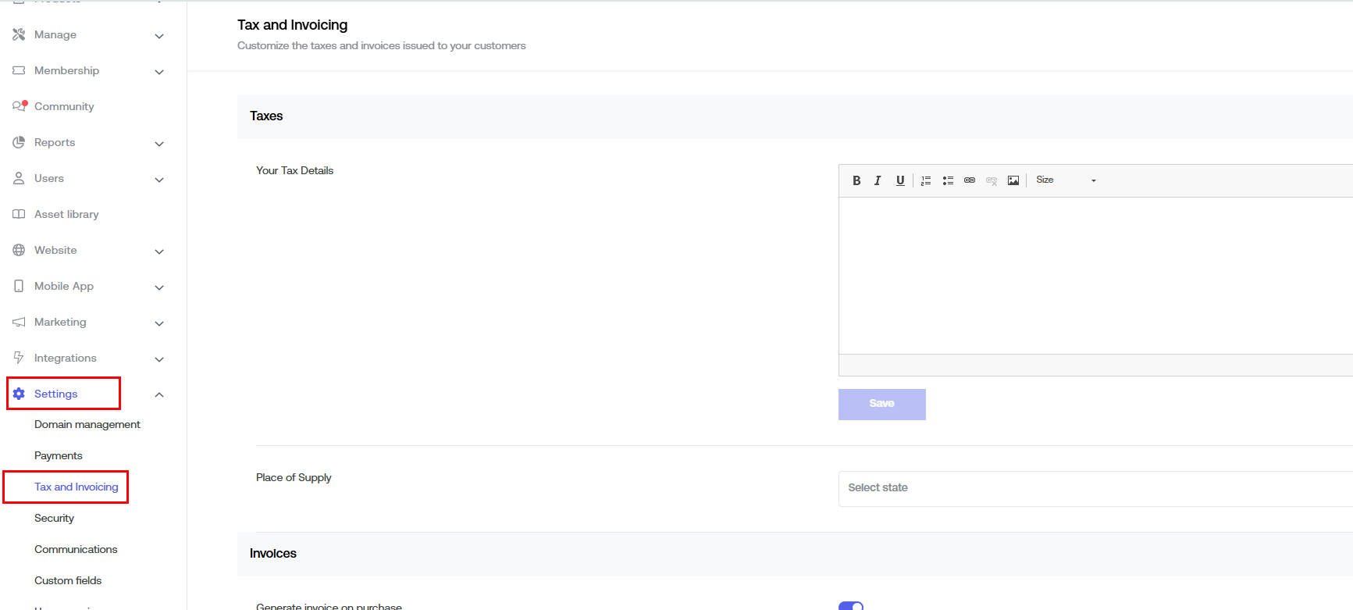Click the underline formatting icon
This screenshot has height=610, width=1353.
pos(900,180)
